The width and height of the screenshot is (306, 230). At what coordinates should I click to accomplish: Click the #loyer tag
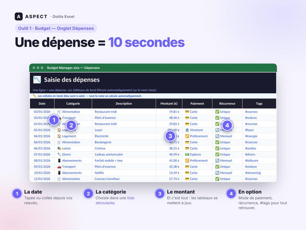click(249, 130)
